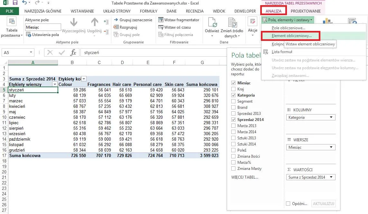Click the formula bar showing styczeń

point(153,53)
